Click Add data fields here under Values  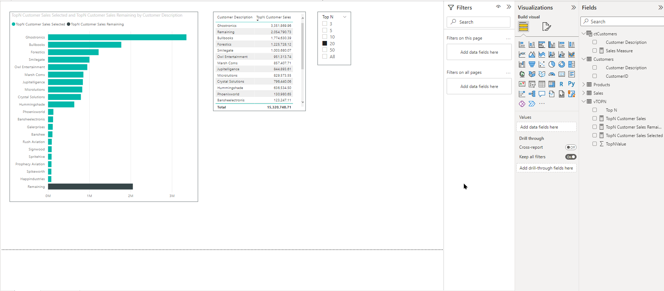546,127
